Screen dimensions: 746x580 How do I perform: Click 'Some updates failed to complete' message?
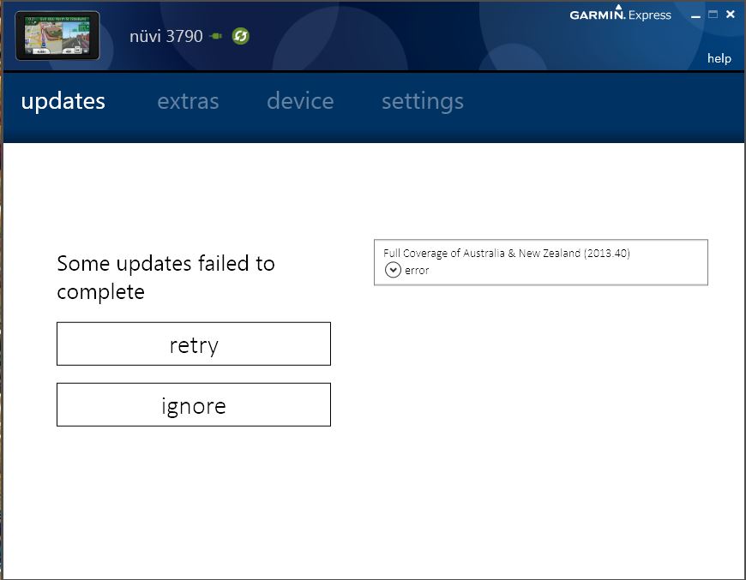click(165, 278)
